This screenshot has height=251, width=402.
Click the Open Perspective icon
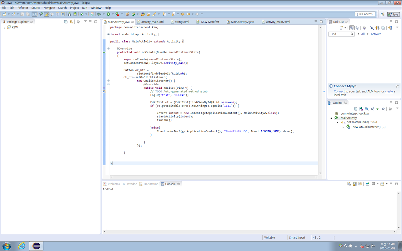(x=382, y=14)
